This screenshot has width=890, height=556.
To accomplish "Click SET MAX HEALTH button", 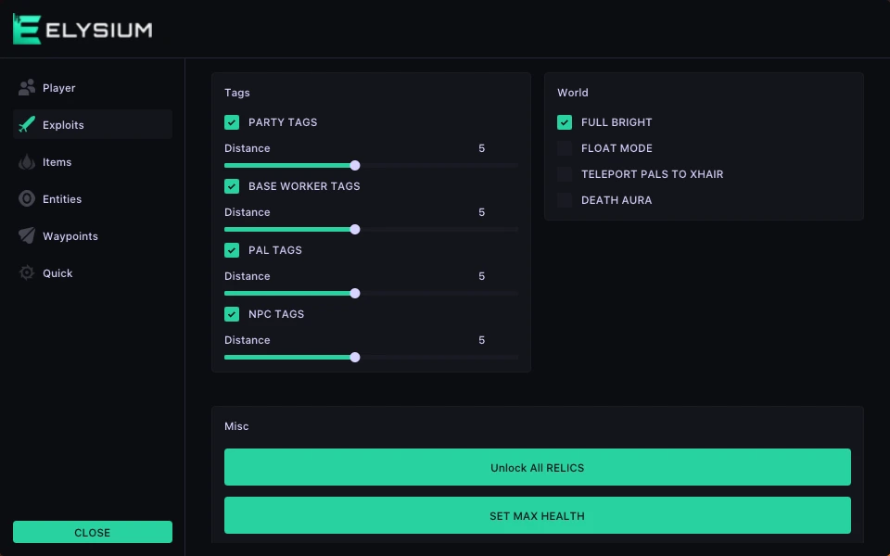I will (538, 515).
